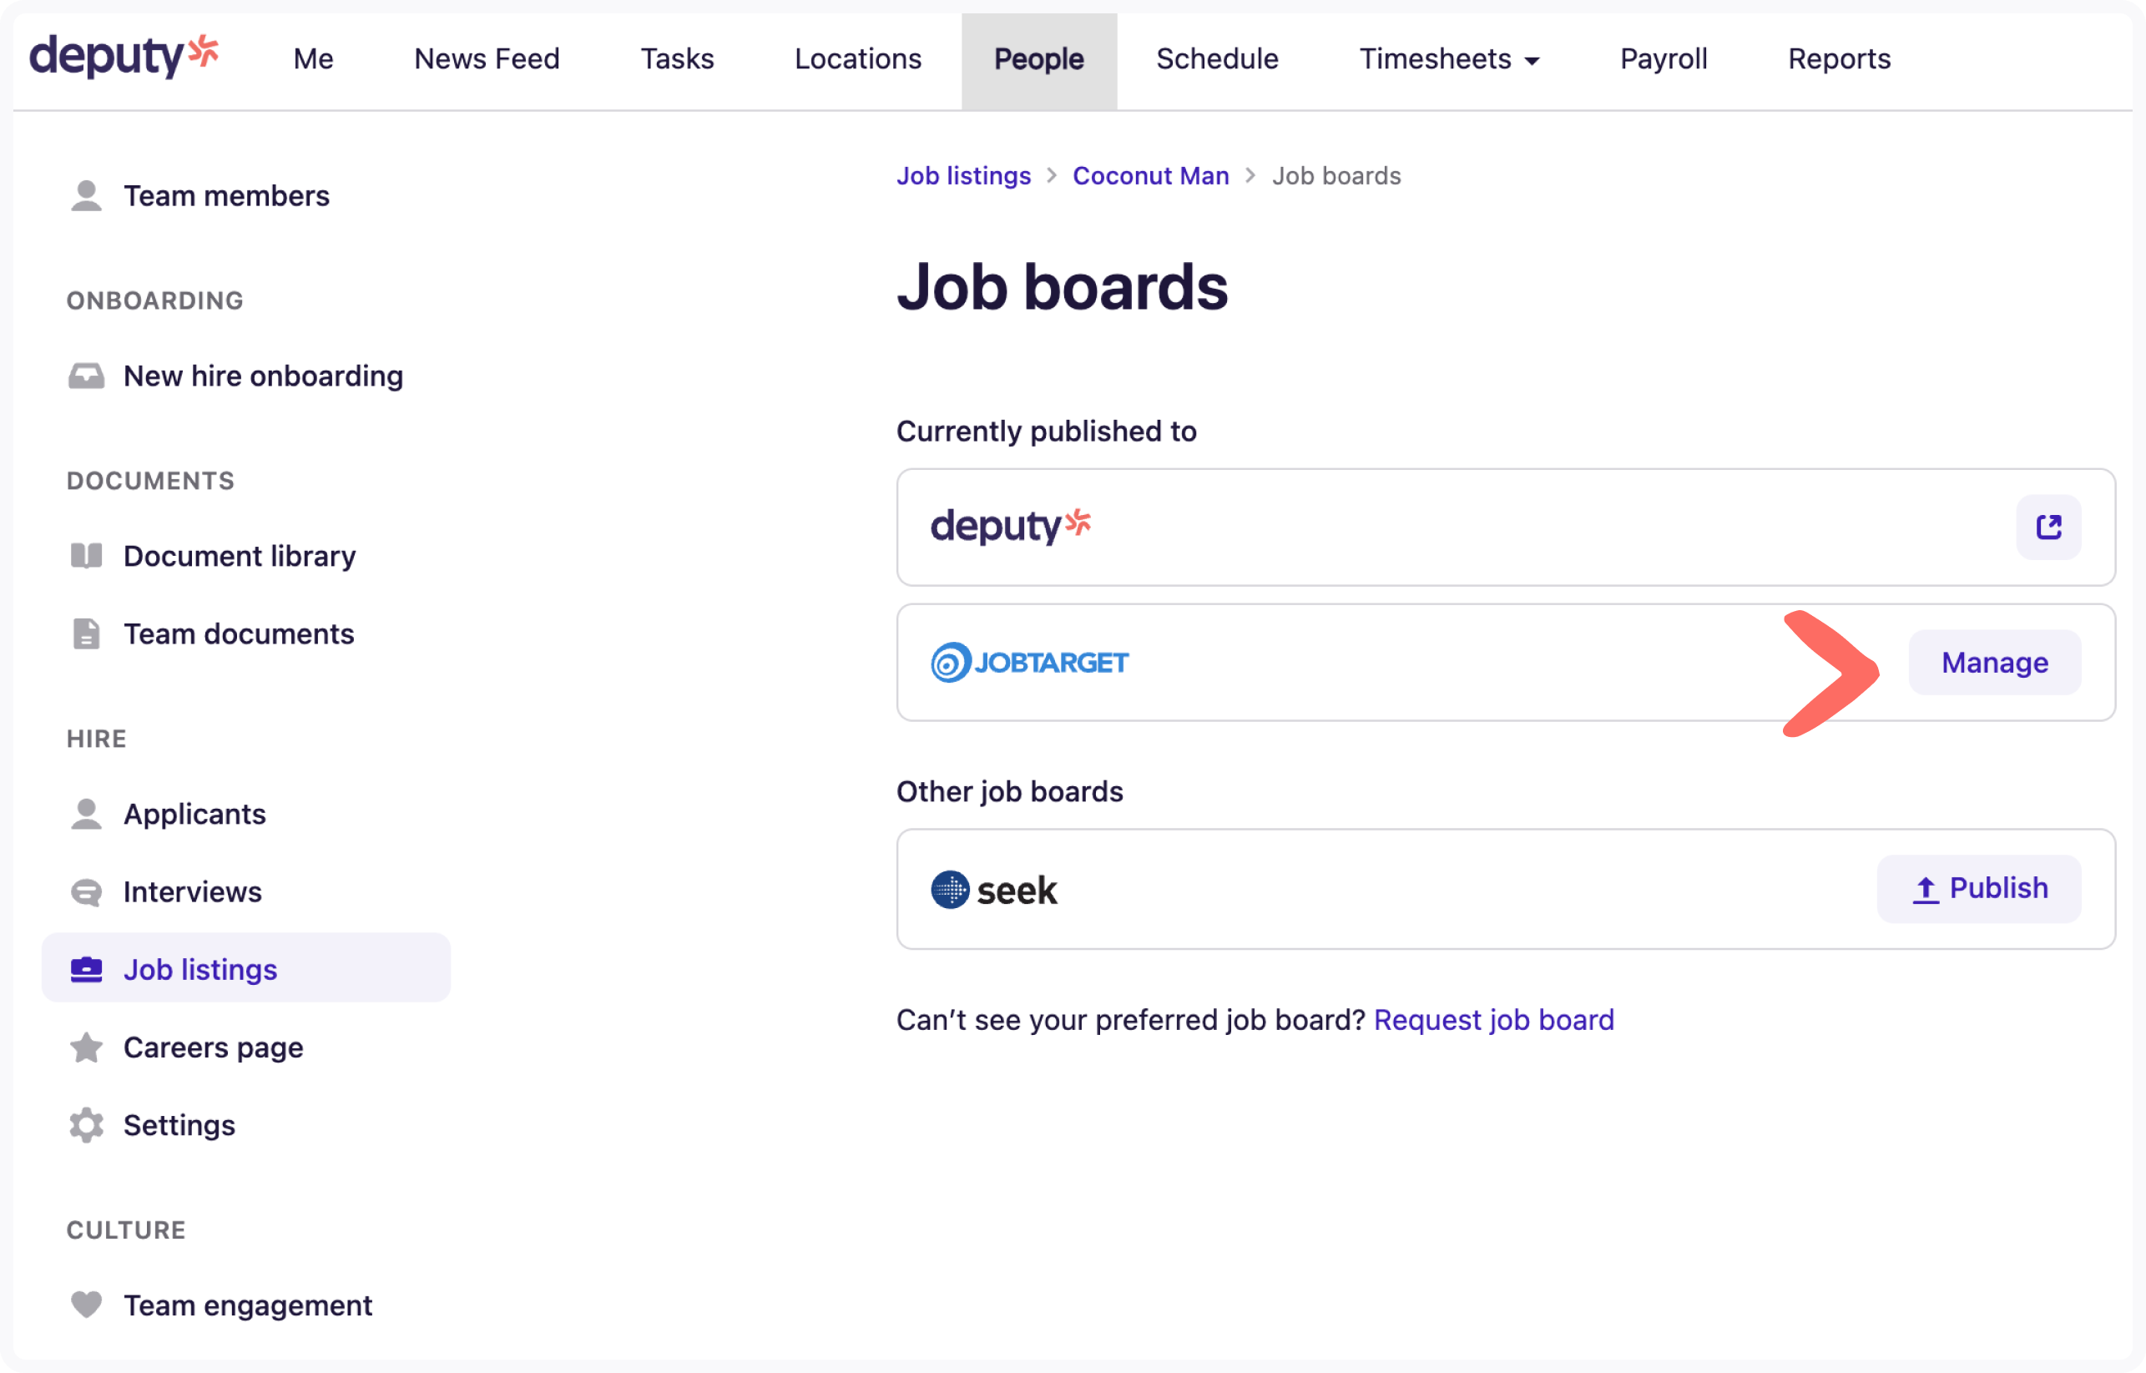Click the Document library book icon
The height and width of the screenshot is (1373, 2146).
coord(87,555)
